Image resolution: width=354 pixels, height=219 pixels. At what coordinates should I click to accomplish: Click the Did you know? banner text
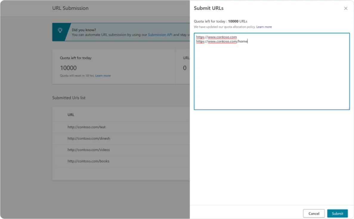pos(84,30)
